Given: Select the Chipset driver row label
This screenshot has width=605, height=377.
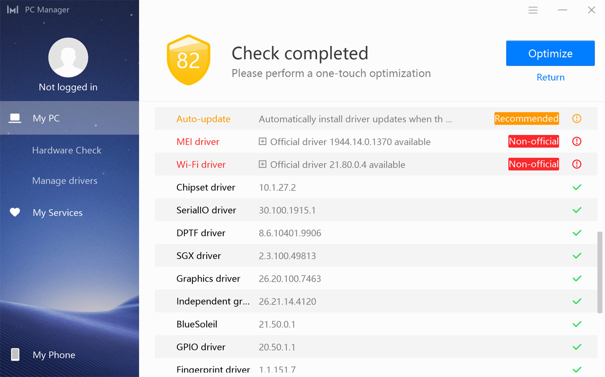Looking at the screenshot, I should pyautogui.click(x=206, y=187).
